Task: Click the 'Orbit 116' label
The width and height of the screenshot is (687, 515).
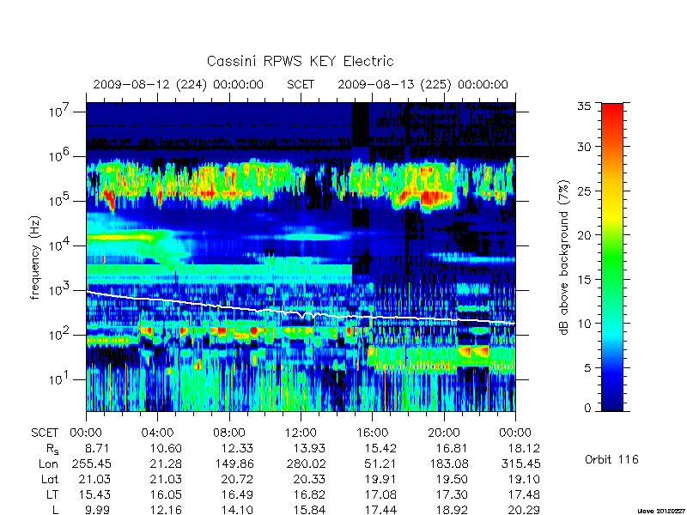Action: coord(611,459)
